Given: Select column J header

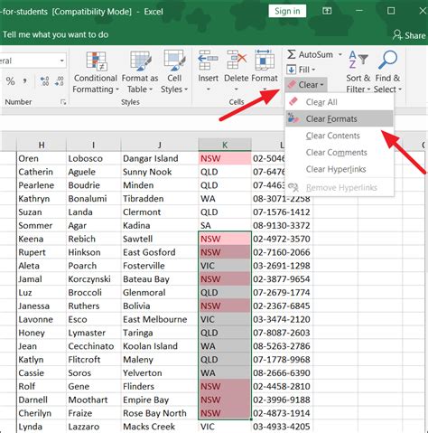Looking at the screenshot, I should click(x=160, y=145).
